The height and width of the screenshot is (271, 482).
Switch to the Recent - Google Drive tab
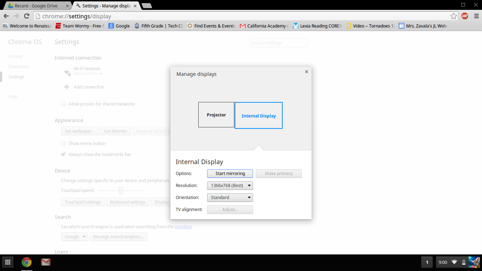pos(36,6)
